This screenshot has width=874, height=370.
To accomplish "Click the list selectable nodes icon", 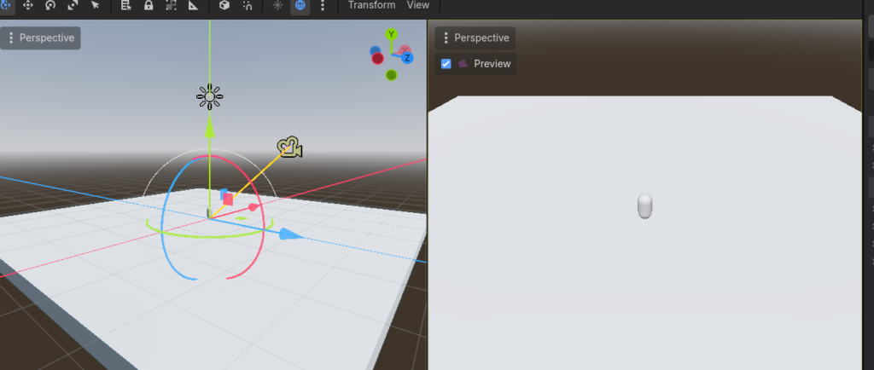I will click(126, 5).
